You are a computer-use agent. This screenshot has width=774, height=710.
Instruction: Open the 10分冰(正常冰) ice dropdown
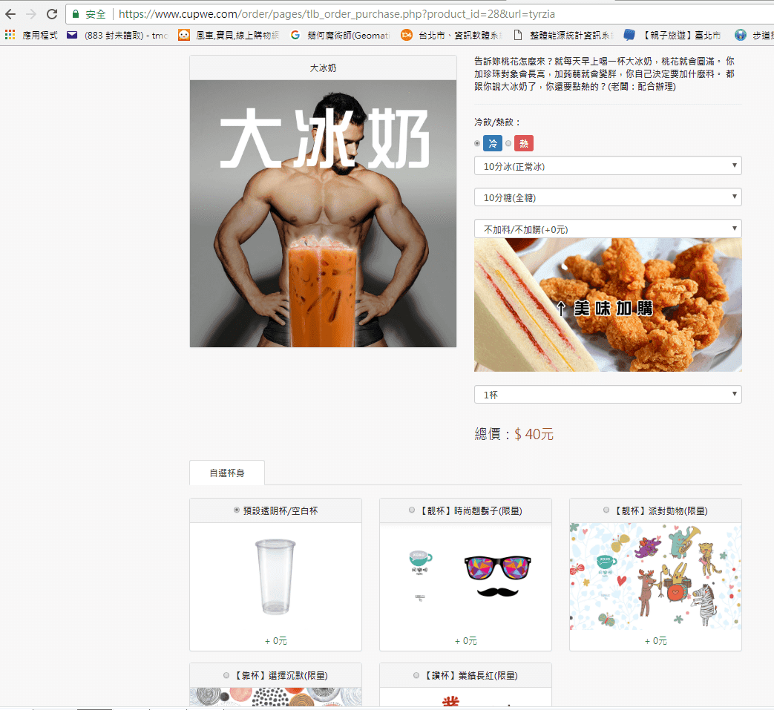pyautogui.click(x=608, y=165)
